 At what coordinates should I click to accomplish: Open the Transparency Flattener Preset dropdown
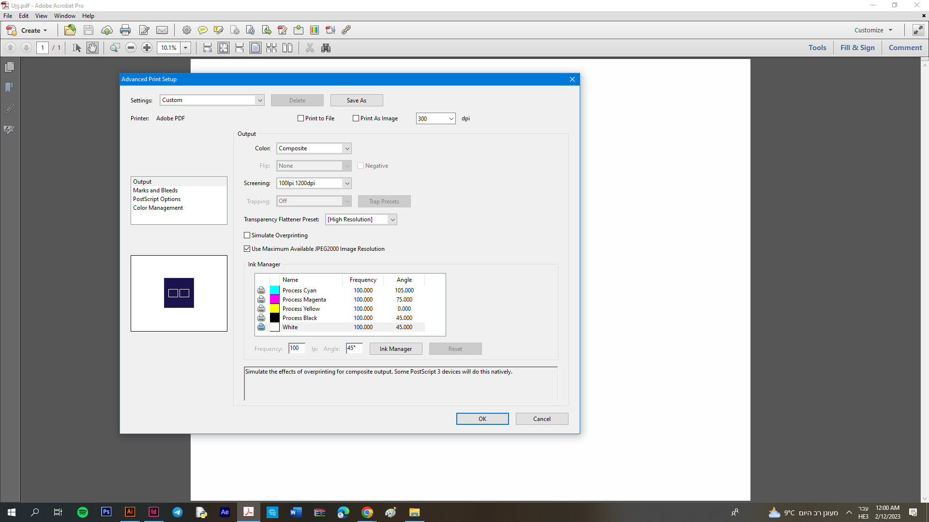coord(360,219)
